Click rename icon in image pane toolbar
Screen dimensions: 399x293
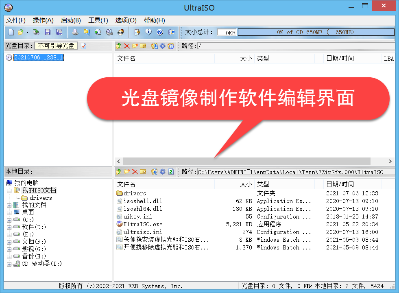point(143,46)
